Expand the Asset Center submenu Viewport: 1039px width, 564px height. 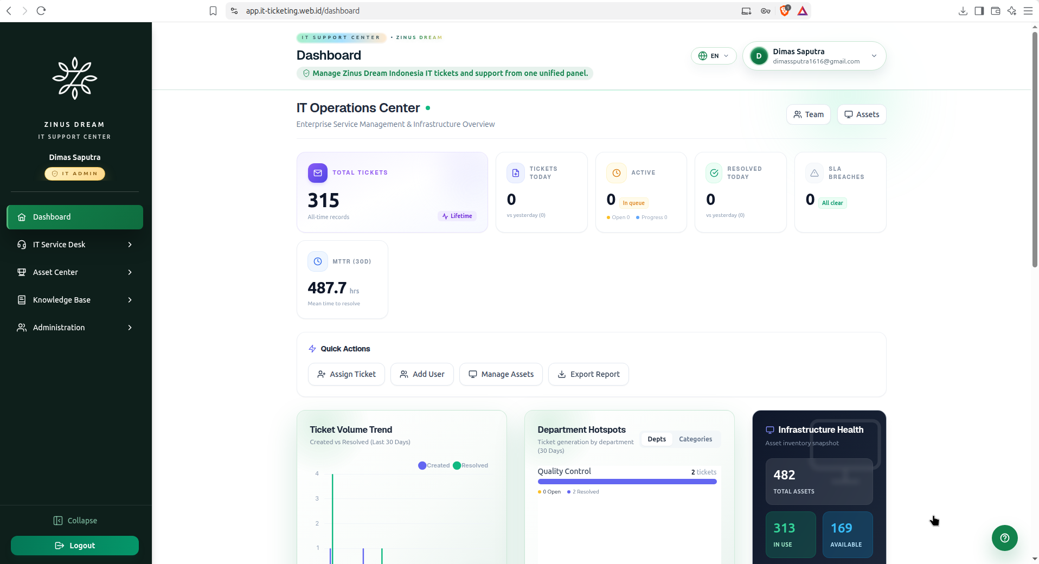pyautogui.click(x=75, y=272)
